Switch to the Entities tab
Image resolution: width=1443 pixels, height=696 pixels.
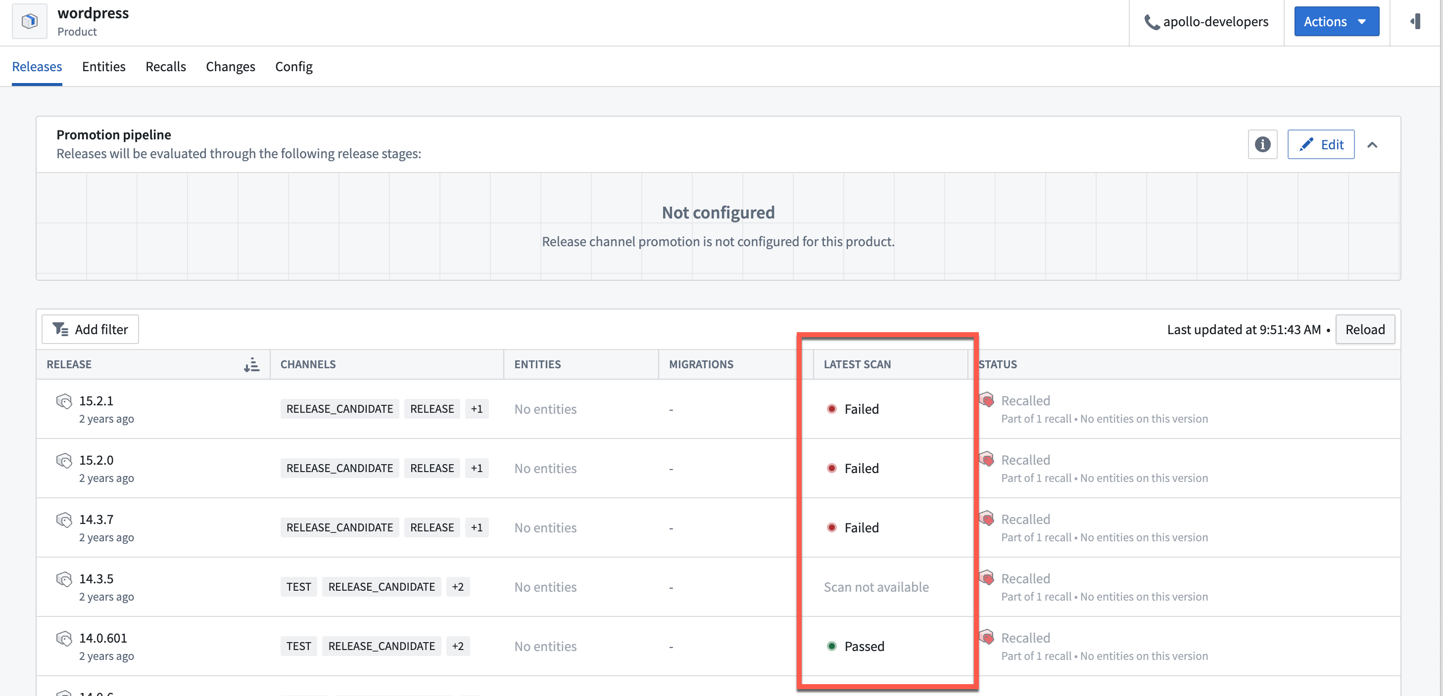[103, 65]
